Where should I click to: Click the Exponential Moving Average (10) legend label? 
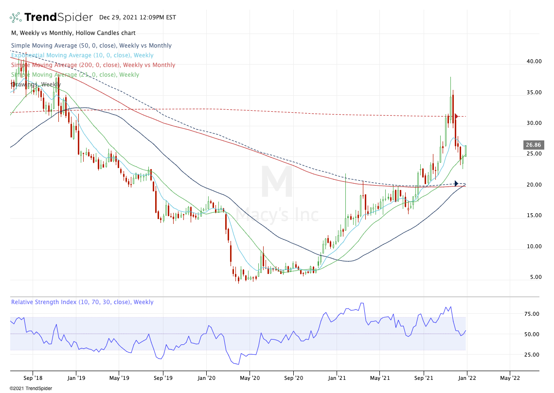(x=82, y=55)
